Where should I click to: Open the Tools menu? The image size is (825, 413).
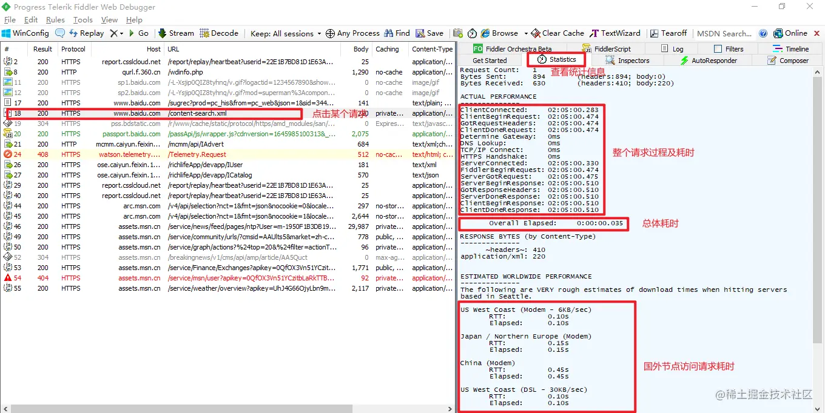point(83,20)
